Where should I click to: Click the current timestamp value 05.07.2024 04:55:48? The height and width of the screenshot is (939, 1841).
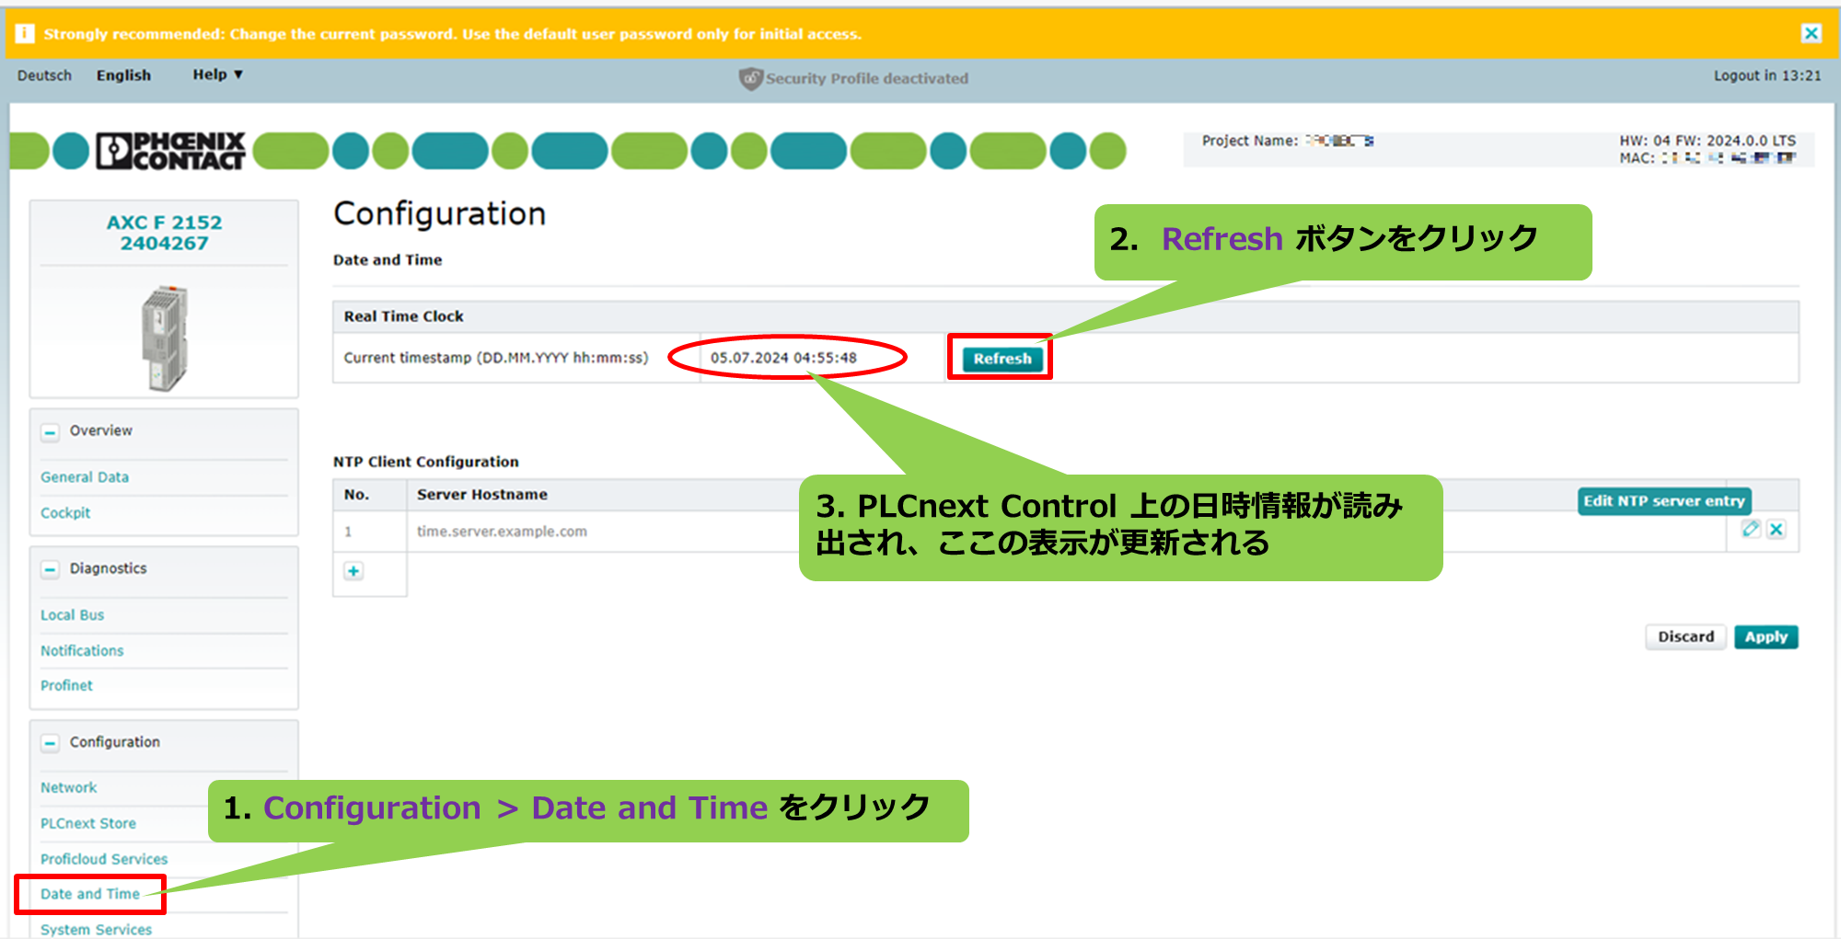783,358
